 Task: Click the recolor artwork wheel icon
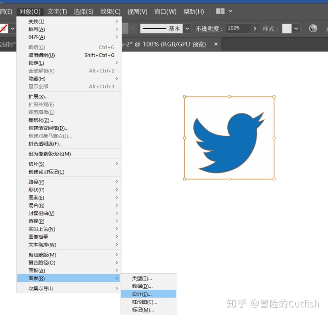tap(313, 28)
